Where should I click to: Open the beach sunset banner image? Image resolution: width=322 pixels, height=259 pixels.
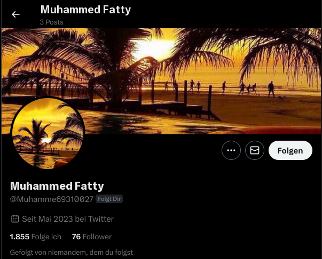tap(161, 81)
